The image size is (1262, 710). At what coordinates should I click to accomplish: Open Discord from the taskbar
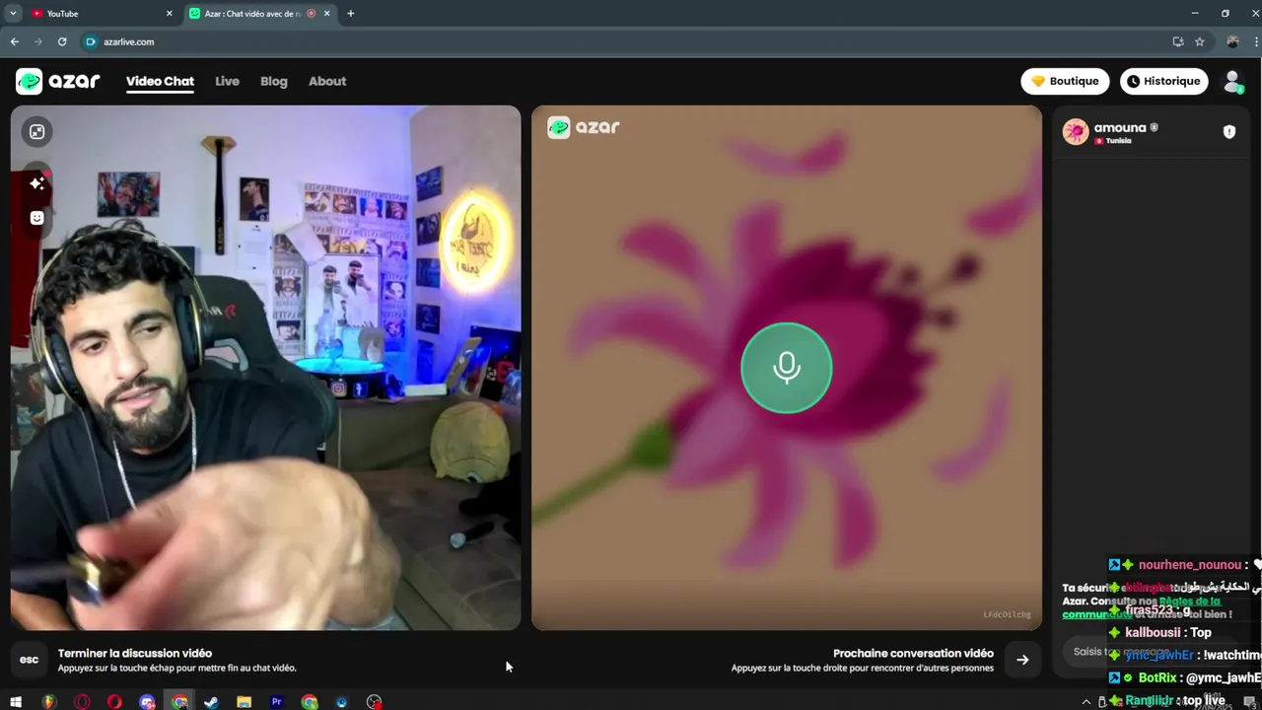click(147, 702)
